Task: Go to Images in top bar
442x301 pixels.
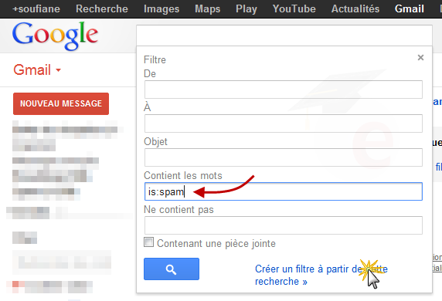Action: (x=161, y=8)
